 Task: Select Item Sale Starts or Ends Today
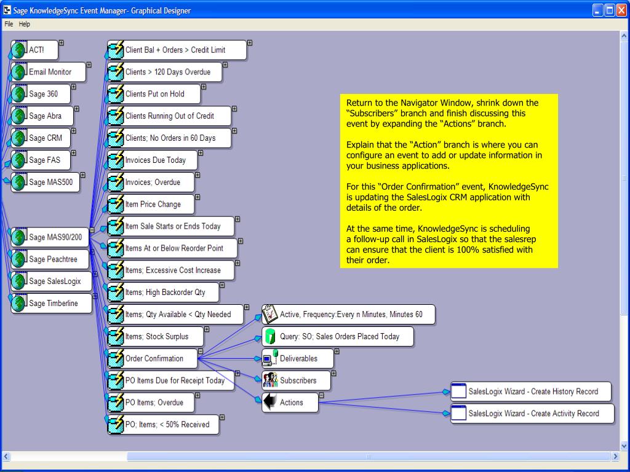point(171,226)
